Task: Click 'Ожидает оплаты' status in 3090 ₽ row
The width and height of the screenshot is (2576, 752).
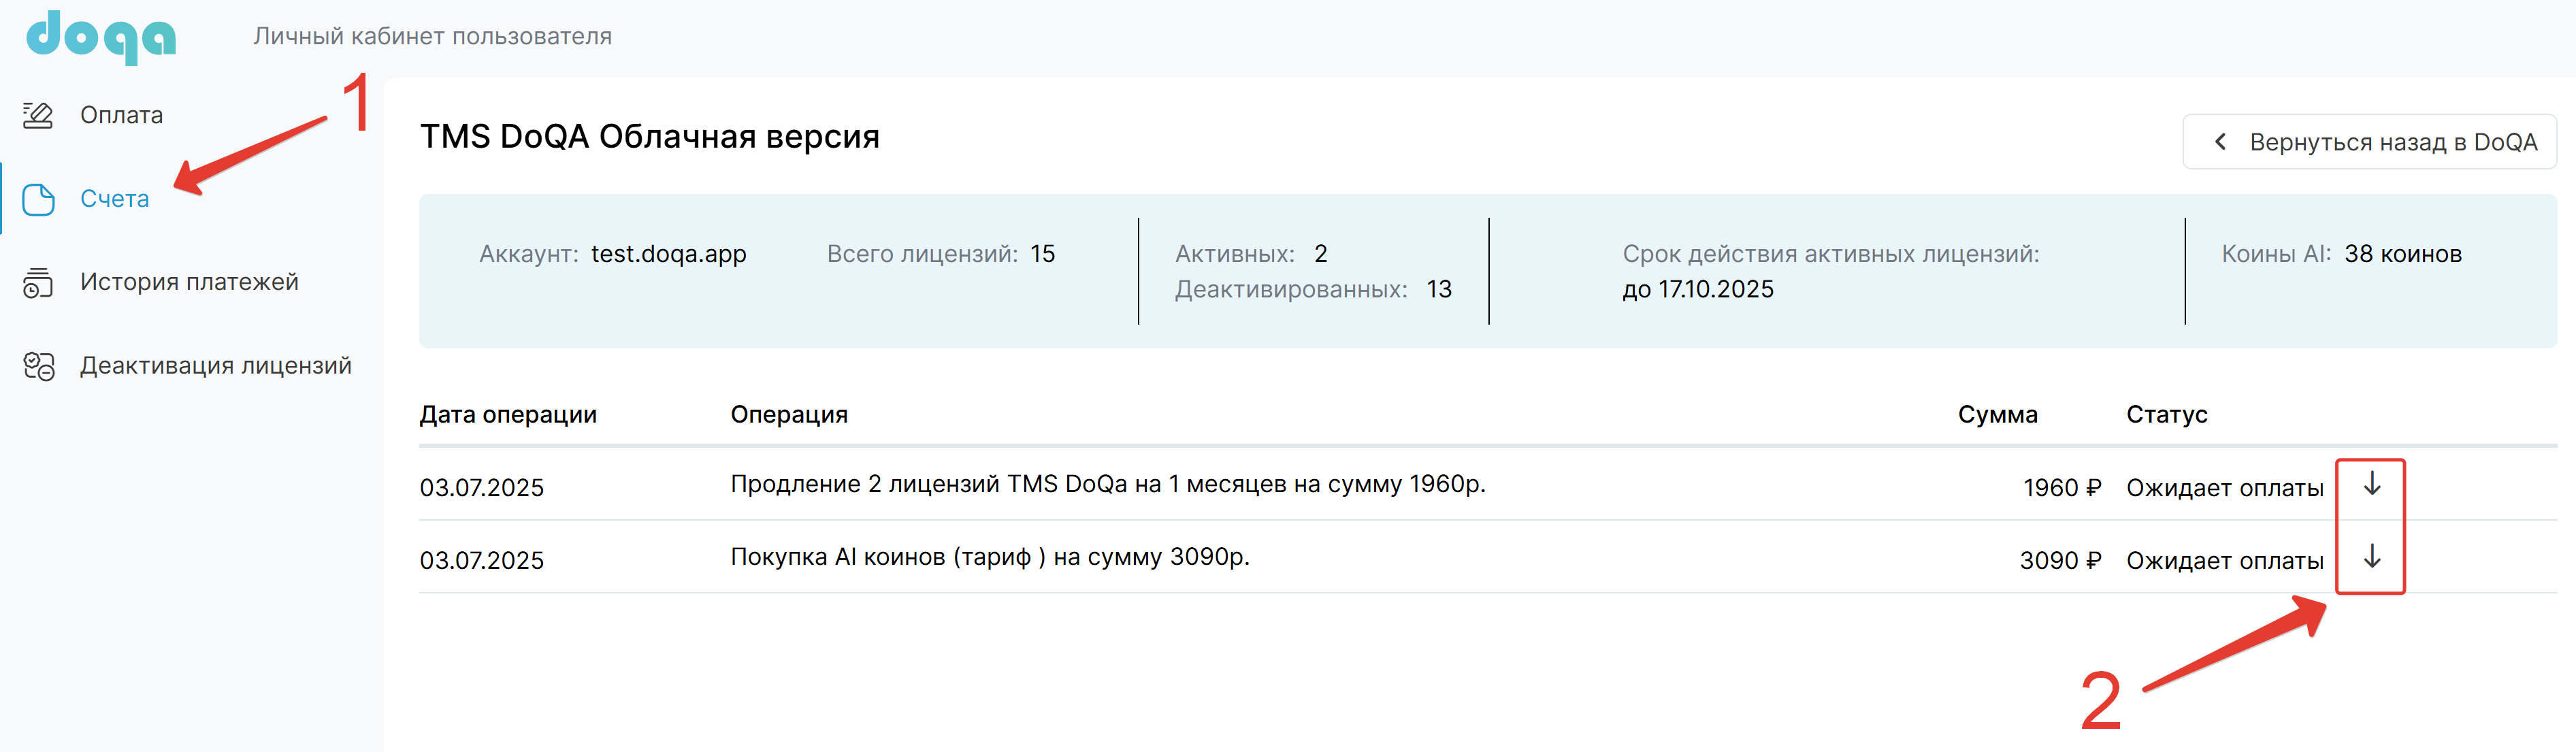Action: click(2224, 561)
